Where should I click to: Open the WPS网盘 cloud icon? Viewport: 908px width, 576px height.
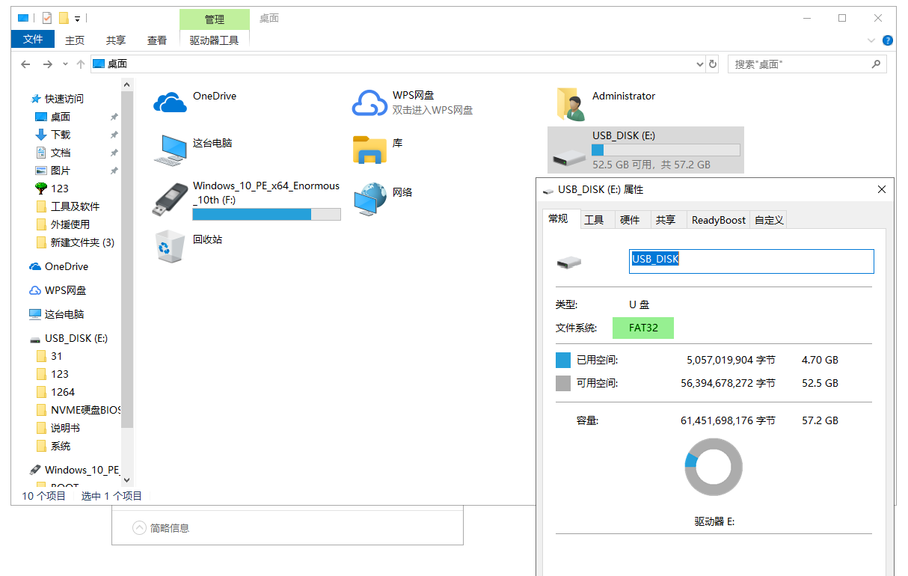[369, 103]
